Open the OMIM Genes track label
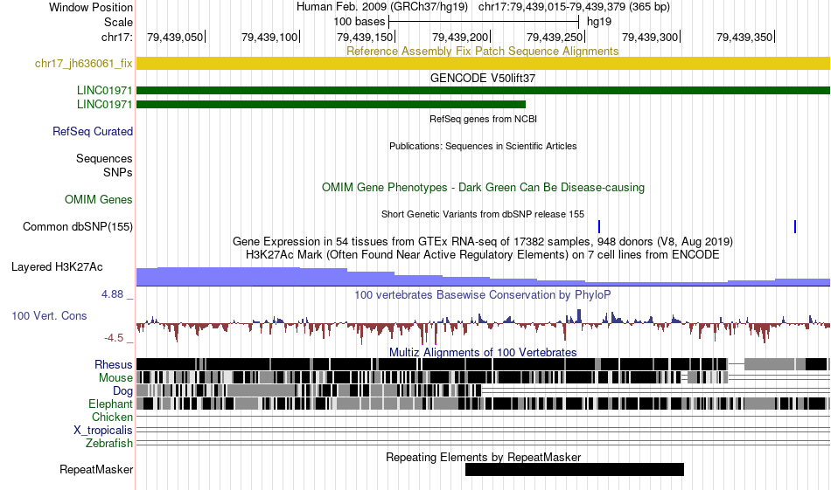The width and height of the screenshot is (831, 490). 98,199
